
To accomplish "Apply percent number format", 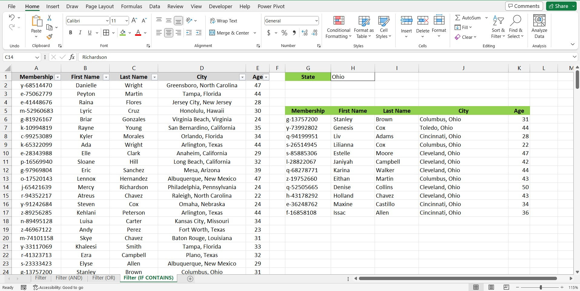I will click(284, 33).
